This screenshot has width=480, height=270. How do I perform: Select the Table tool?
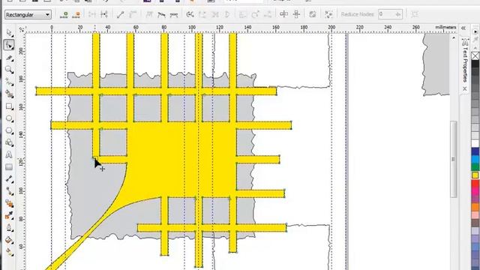tap(9, 167)
